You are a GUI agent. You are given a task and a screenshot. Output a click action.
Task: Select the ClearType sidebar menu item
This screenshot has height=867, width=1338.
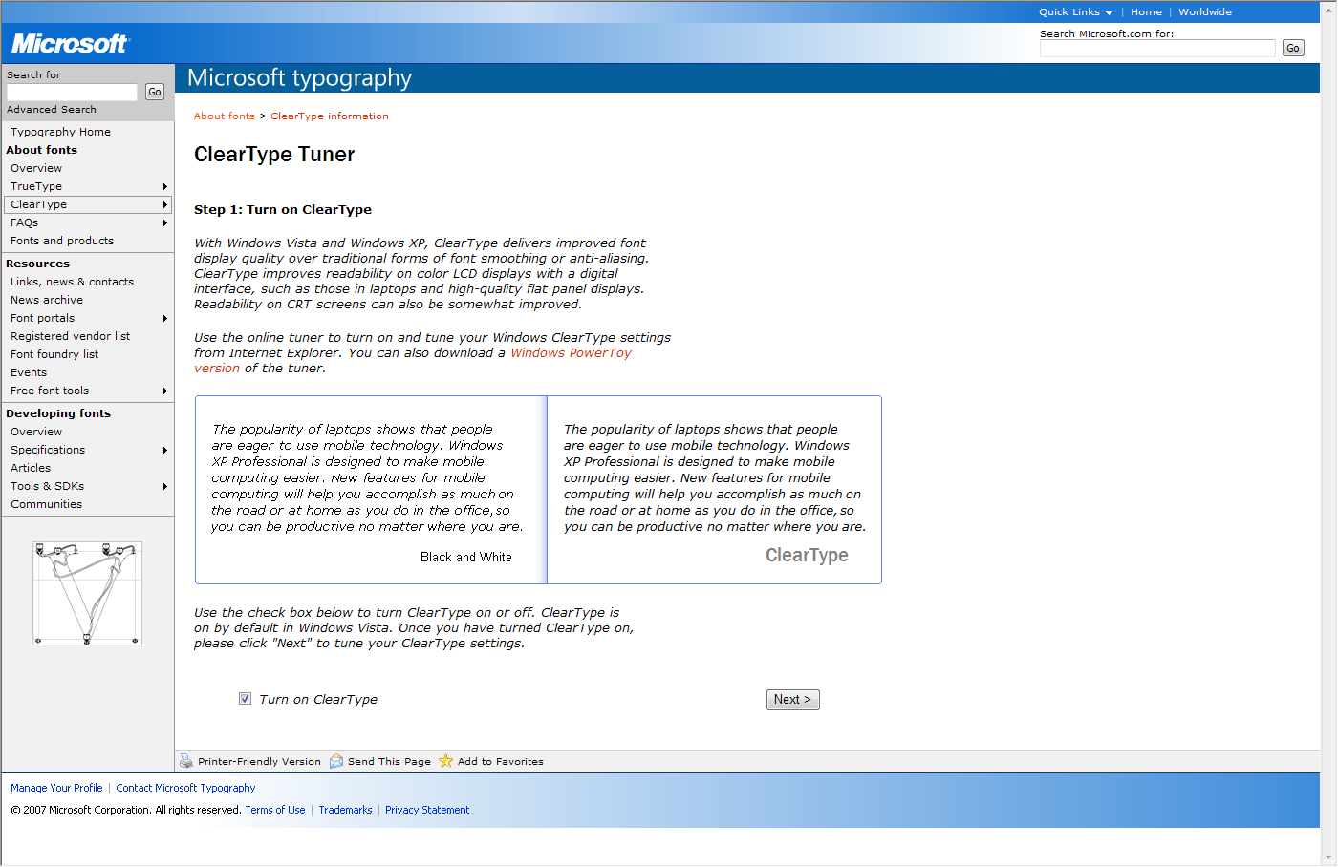click(x=39, y=204)
